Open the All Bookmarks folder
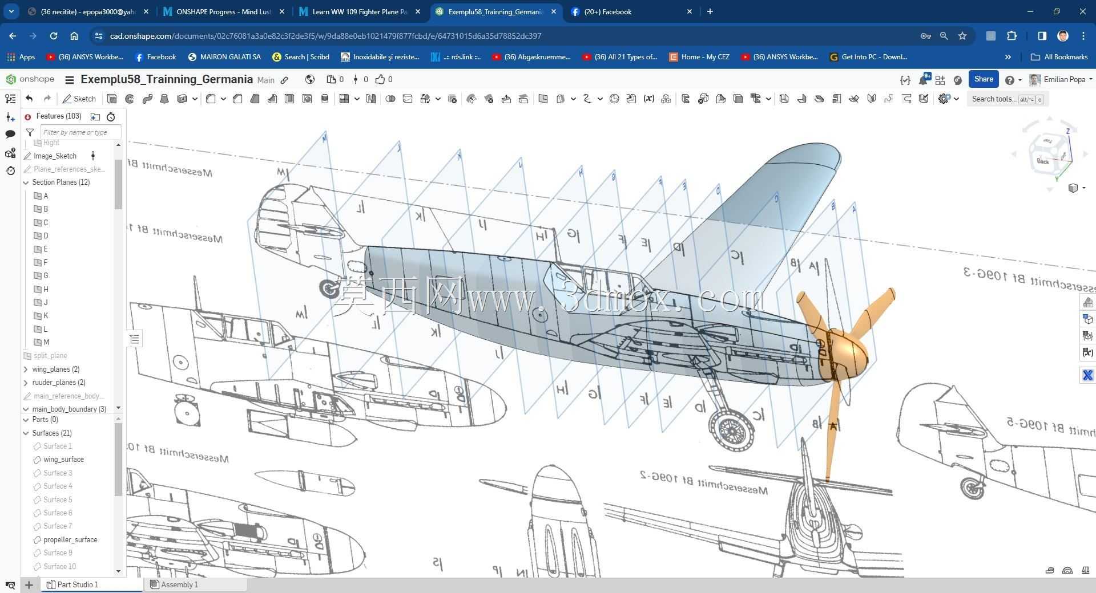 (x=1059, y=57)
